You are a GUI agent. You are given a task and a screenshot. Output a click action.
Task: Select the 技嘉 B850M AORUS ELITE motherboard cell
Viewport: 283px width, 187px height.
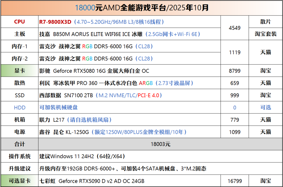[x=119, y=34]
